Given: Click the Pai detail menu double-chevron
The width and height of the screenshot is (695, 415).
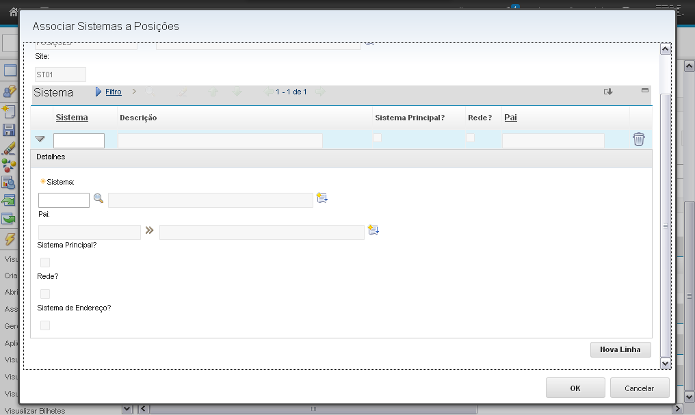Looking at the screenshot, I should [150, 231].
